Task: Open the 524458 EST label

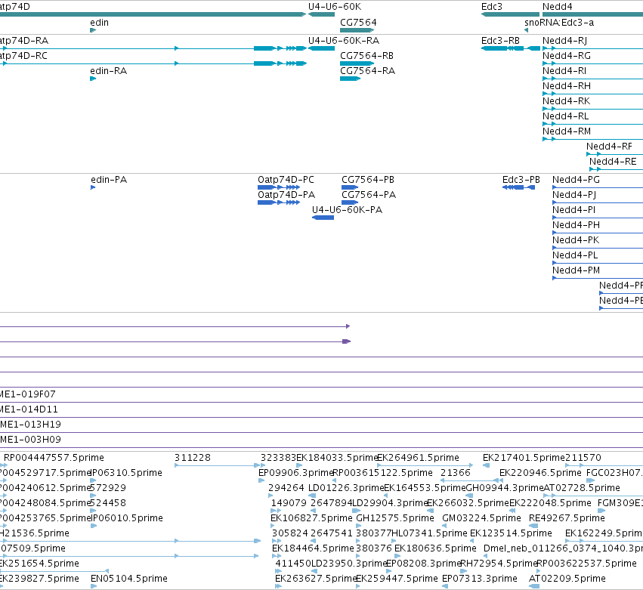Action: pyautogui.click(x=108, y=503)
